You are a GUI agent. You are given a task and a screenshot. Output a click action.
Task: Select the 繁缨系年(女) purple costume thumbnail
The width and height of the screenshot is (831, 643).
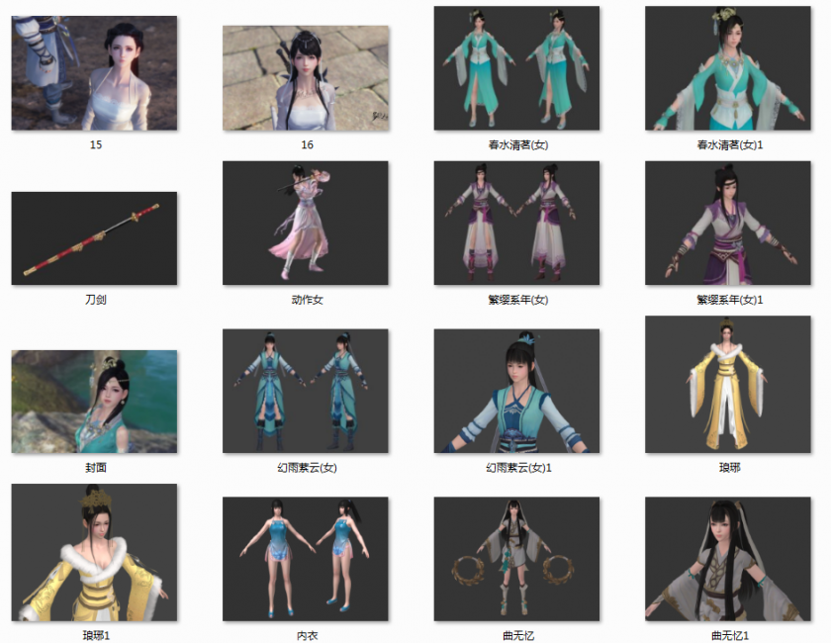click(x=516, y=224)
